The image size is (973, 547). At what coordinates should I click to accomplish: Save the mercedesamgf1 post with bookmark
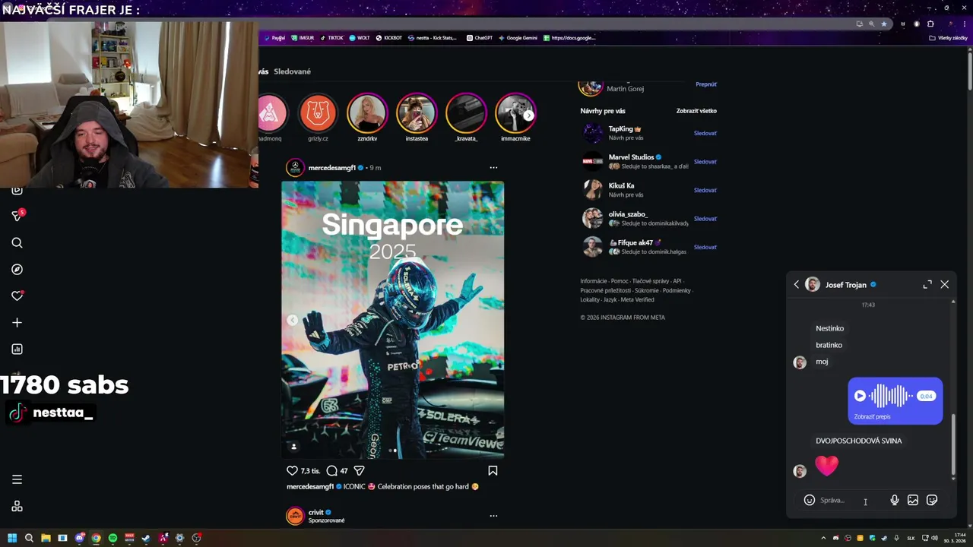493,471
